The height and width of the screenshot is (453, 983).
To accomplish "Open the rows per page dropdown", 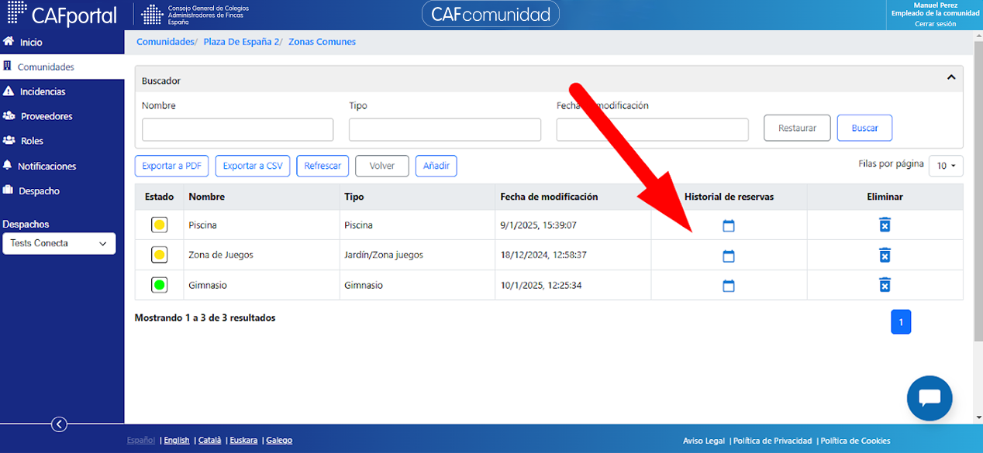I will (x=946, y=166).
